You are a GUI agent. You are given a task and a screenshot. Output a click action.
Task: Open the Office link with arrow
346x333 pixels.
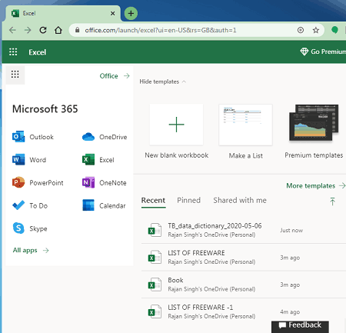115,76
